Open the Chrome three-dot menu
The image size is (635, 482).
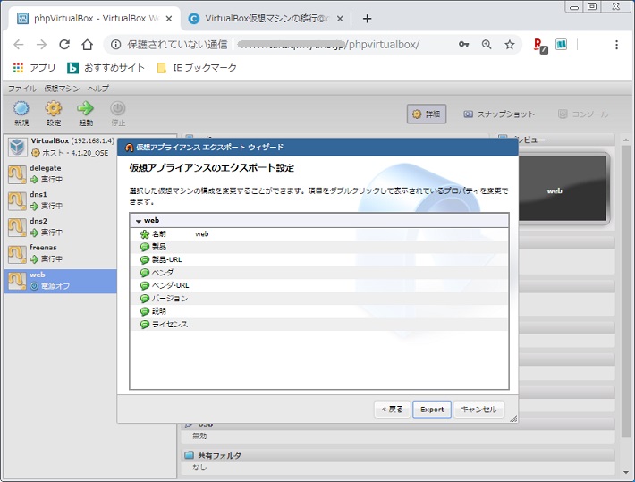pos(616,45)
